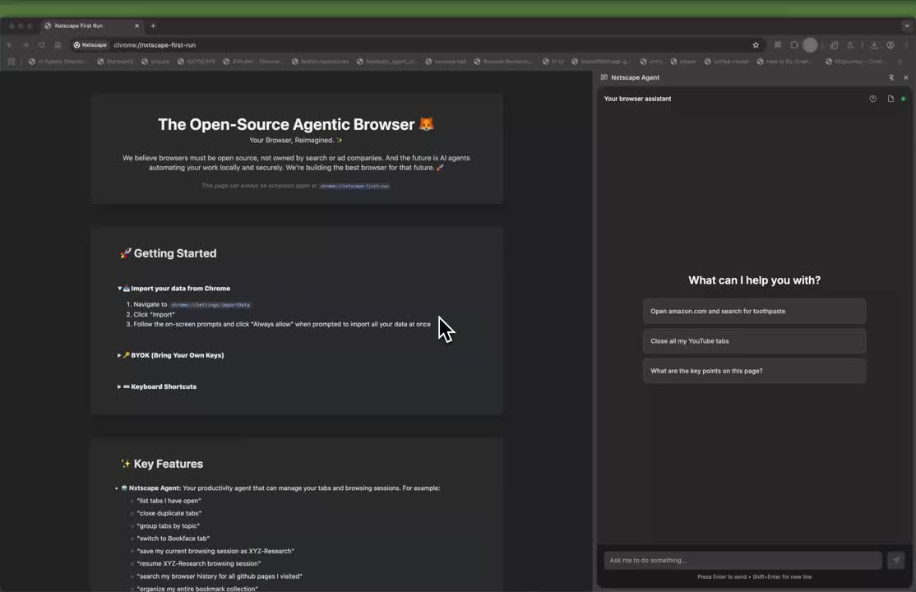This screenshot has width=916, height=592.
Task: Expand the Keyboard Shortcuts section
Action: [157, 386]
